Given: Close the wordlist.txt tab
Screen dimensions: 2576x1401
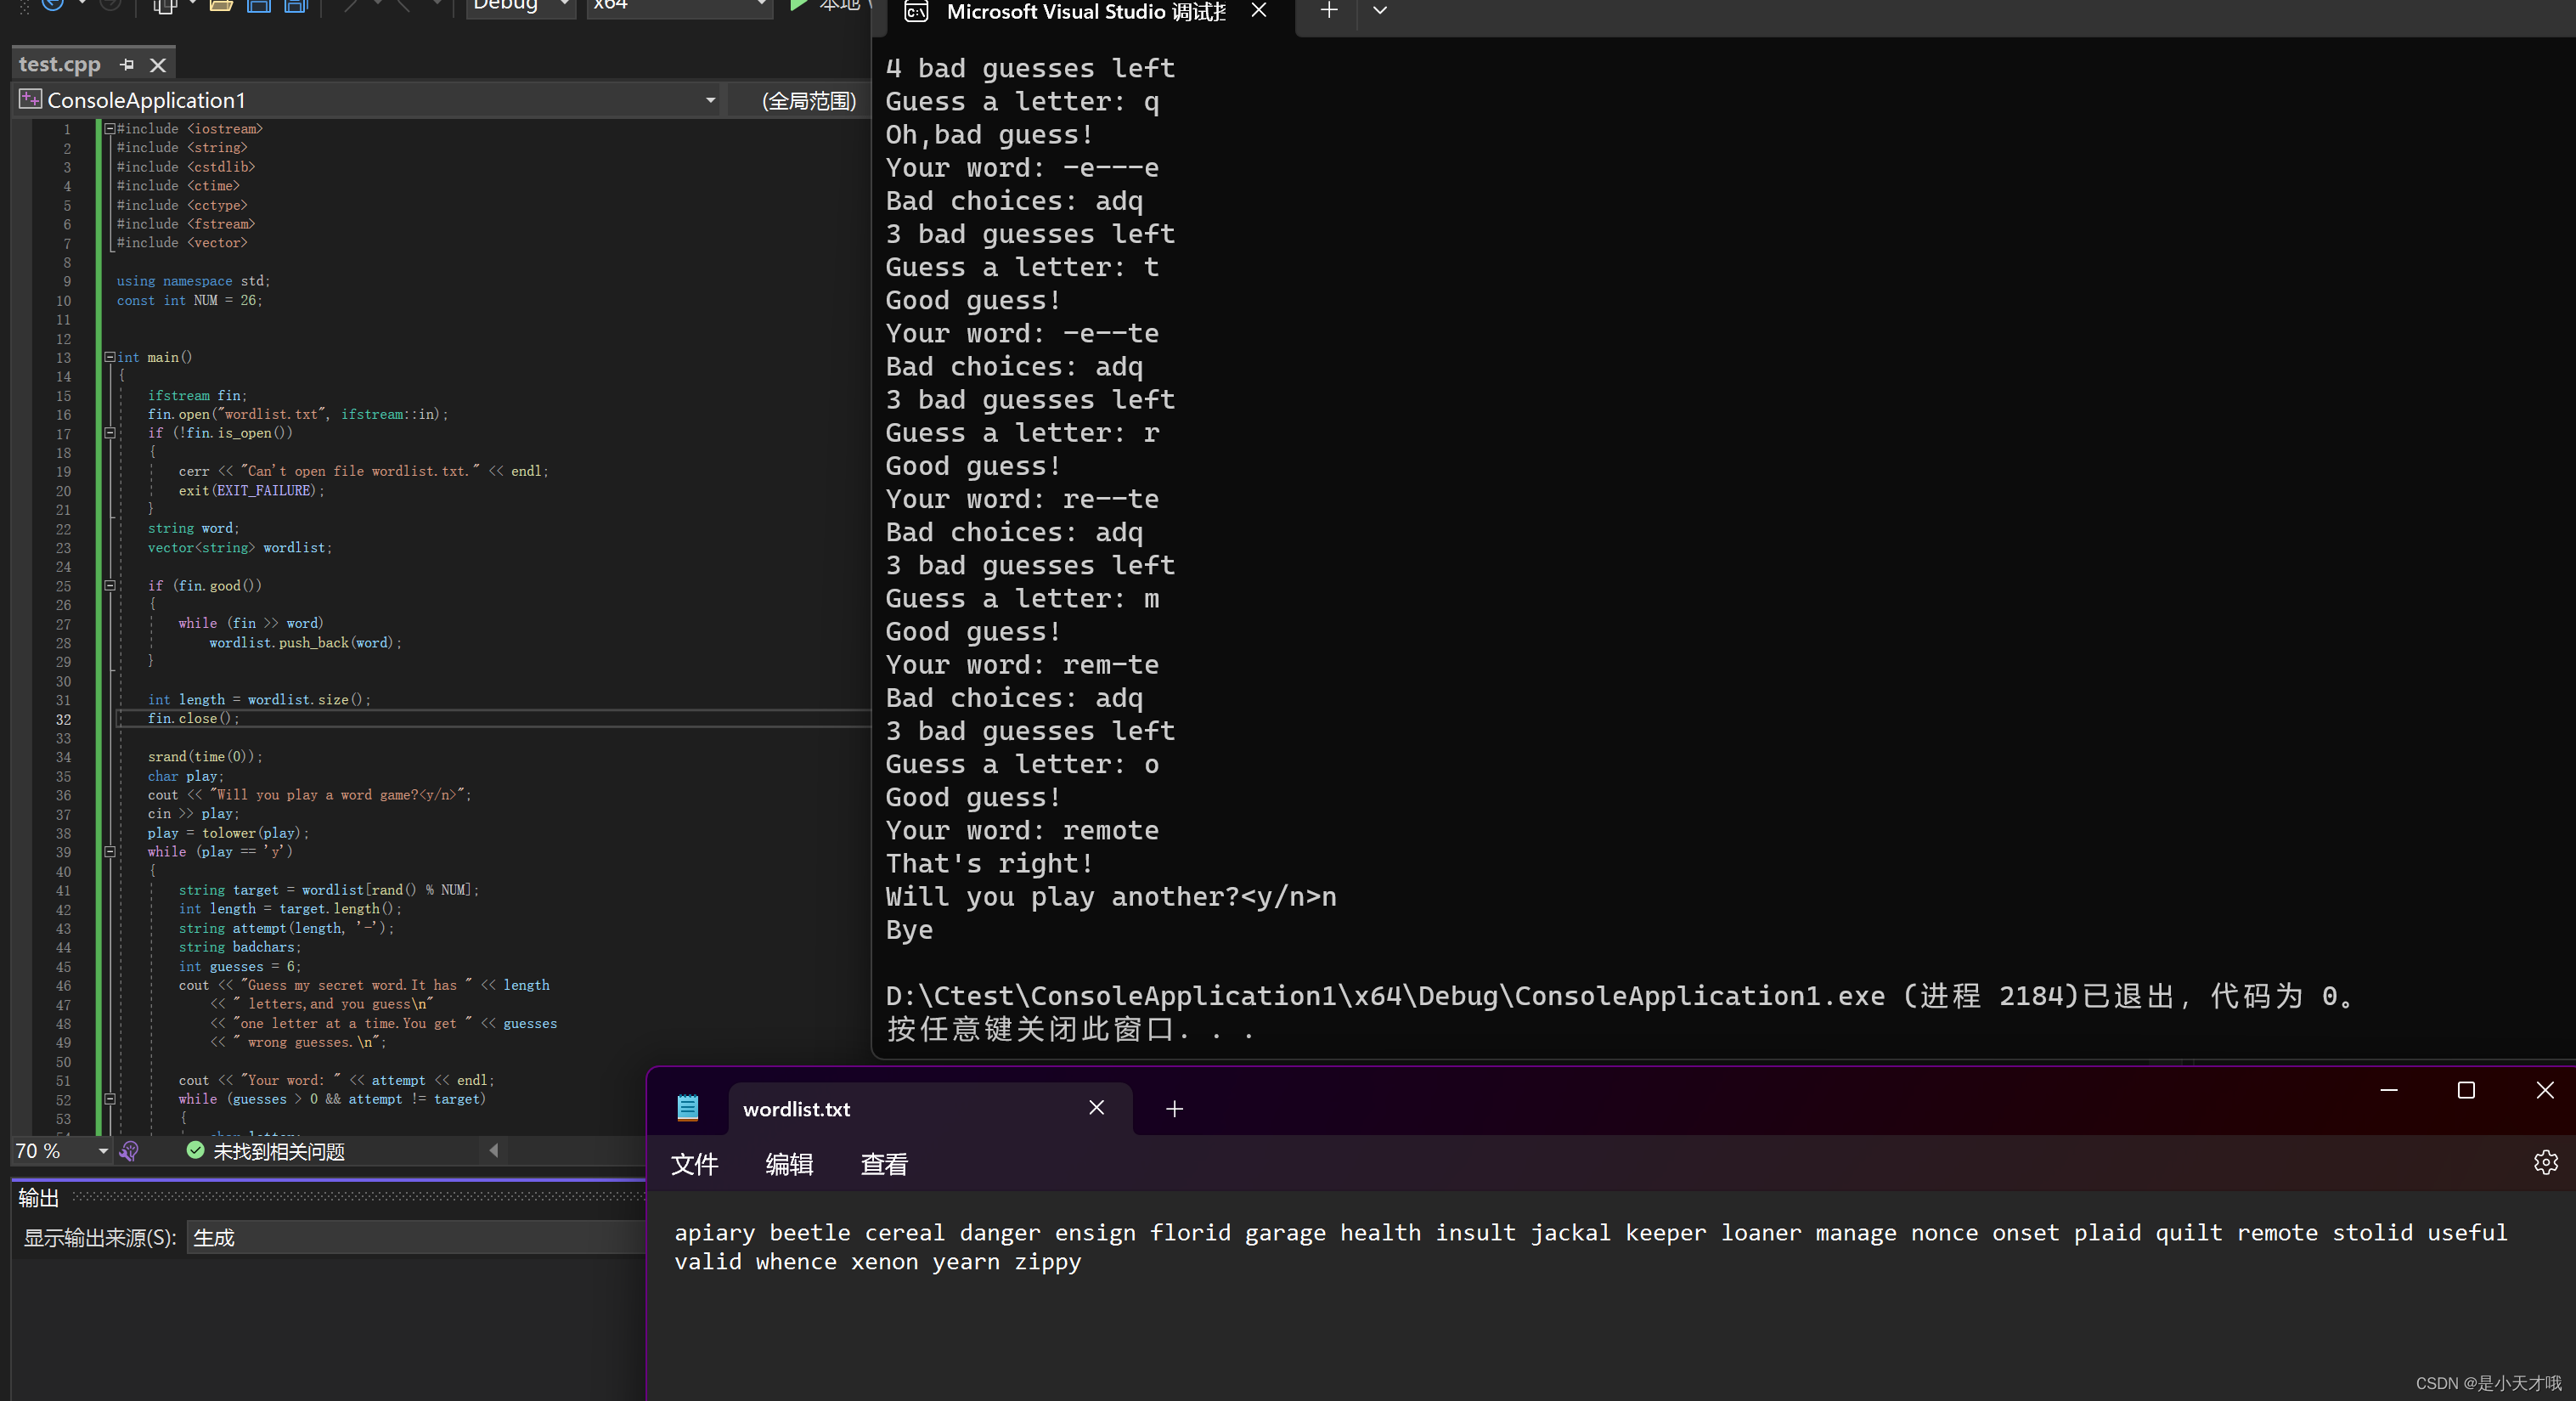Looking at the screenshot, I should tap(1096, 1108).
